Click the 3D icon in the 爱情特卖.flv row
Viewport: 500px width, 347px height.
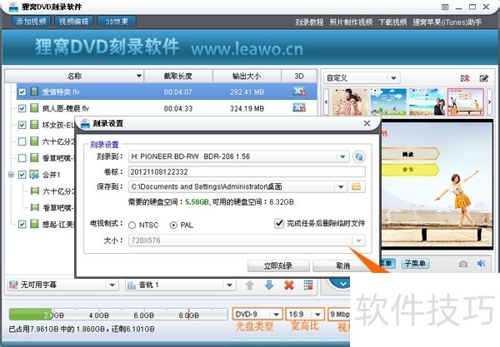(299, 92)
